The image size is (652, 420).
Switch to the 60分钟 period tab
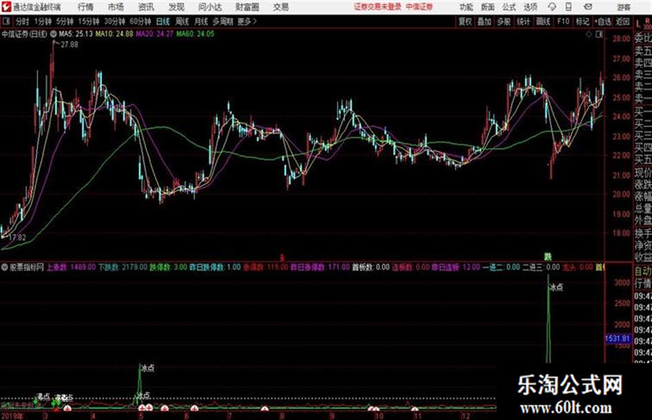coord(141,21)
